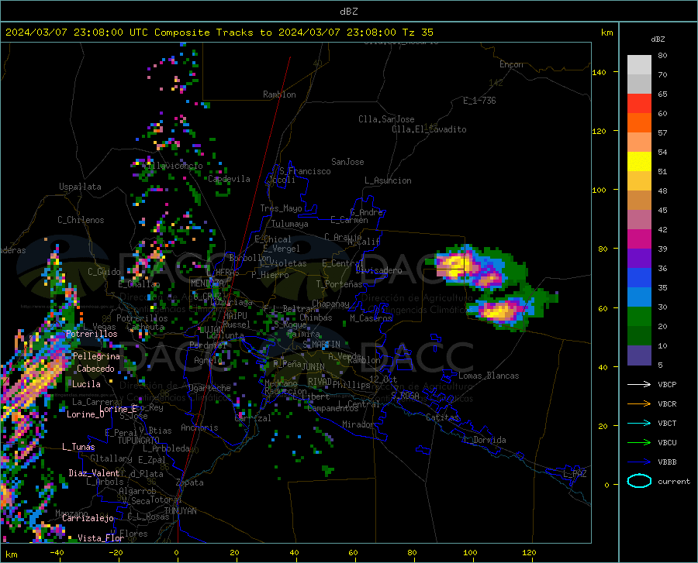The image size is (698, 563).
Task: Click the green VBCU arrow in legend
Action: pyautogui.click(x=639, y=443)
